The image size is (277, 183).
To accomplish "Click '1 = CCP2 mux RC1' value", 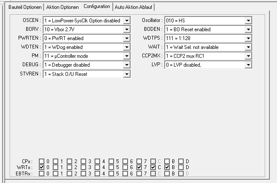I will (x=185, y=56).
